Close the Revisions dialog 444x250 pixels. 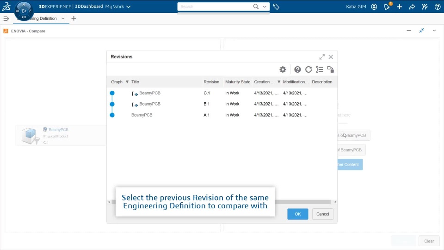pyautogui.click(x=331, y=57)
